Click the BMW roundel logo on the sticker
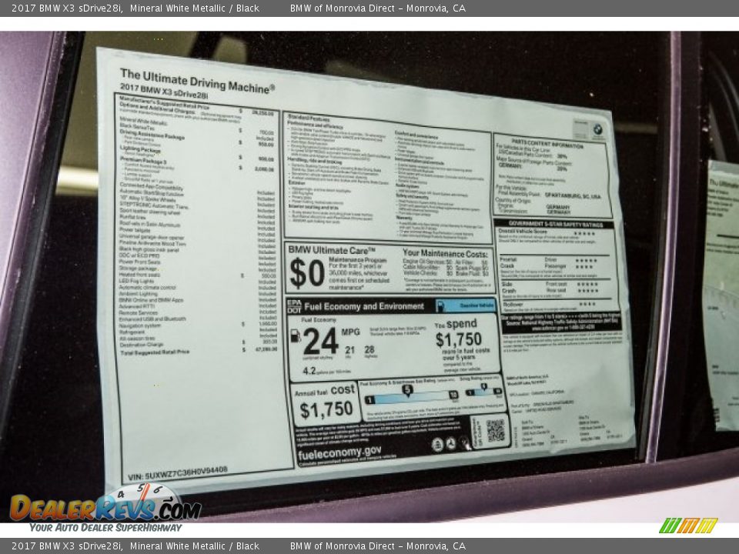The height and width of the screenshot is (554, 739). 597,130
